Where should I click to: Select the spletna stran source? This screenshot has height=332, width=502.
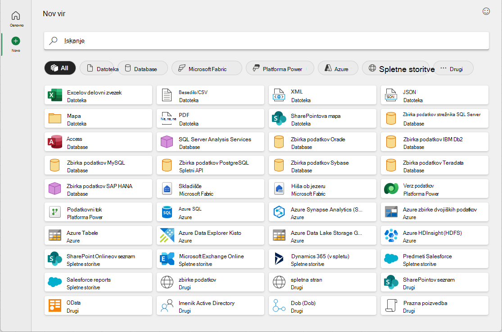[322, 282]
